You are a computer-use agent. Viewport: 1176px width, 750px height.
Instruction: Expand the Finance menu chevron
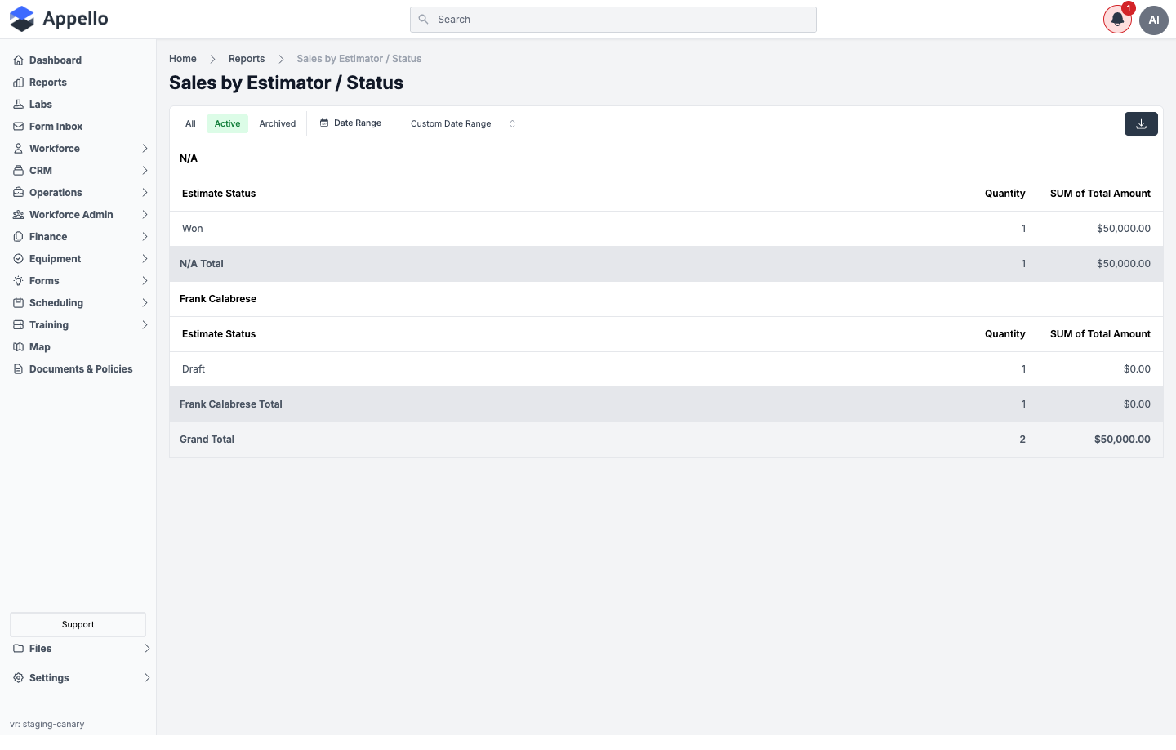[x=145, y=237]
